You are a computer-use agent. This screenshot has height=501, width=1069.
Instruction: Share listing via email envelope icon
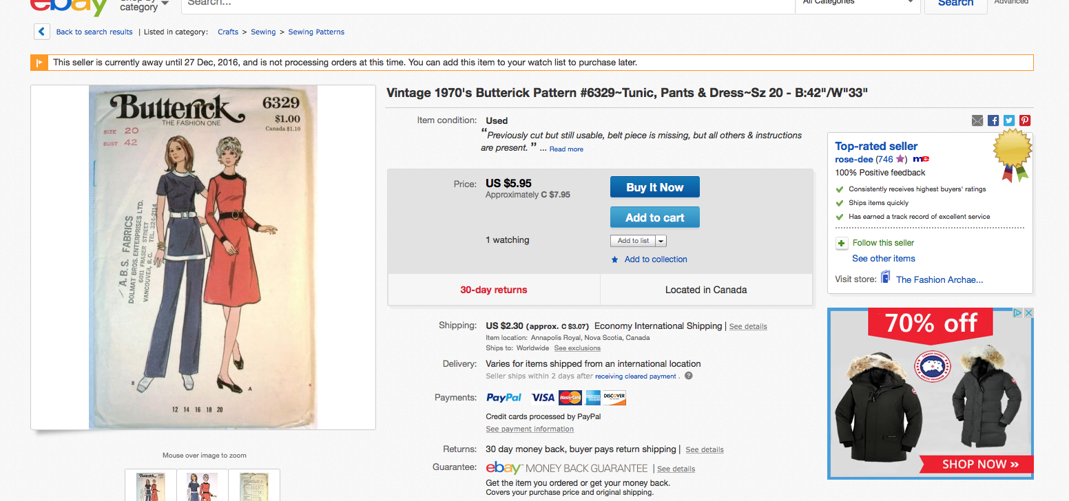tap(977, 120)
